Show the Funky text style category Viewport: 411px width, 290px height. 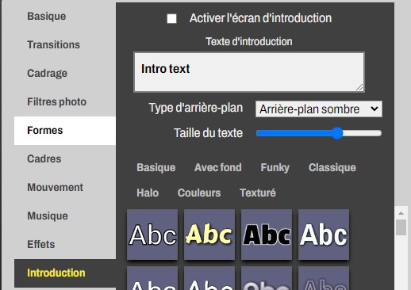pos(275,167)
